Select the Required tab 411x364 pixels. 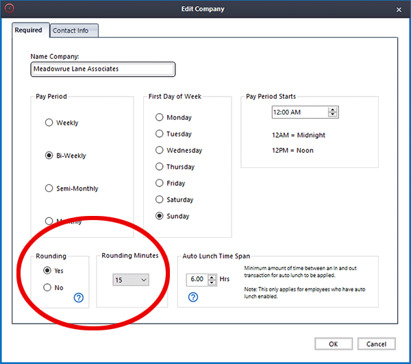(x=29, y=30)
